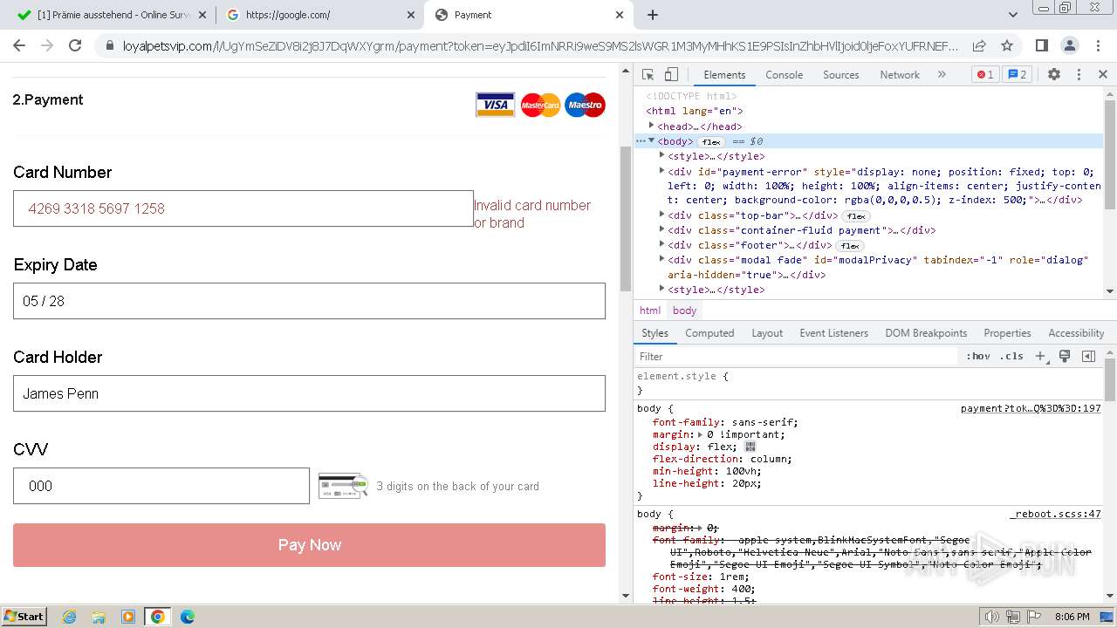Viewport: 1117px width, 628px height.
Task: Collapse the body element node
Action: [x=652, y=140]
